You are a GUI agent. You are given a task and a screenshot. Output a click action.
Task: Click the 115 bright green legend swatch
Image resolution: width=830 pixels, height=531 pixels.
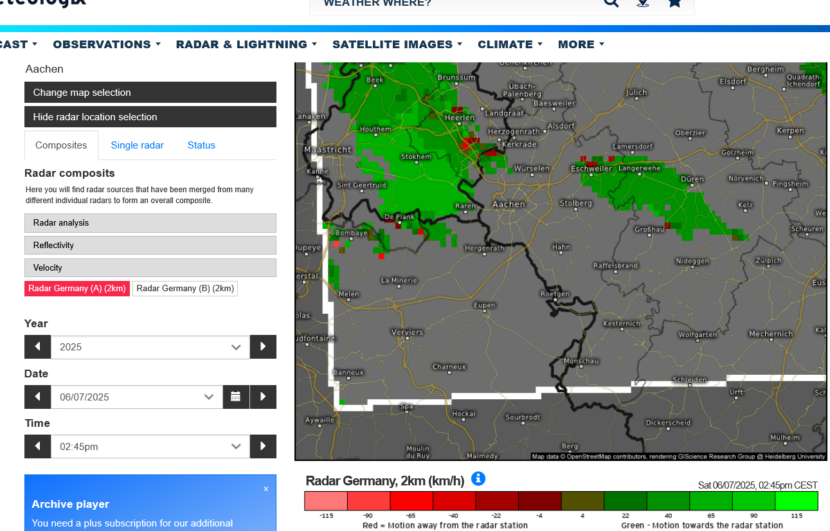pyautogui.click(x=797, y=501)
